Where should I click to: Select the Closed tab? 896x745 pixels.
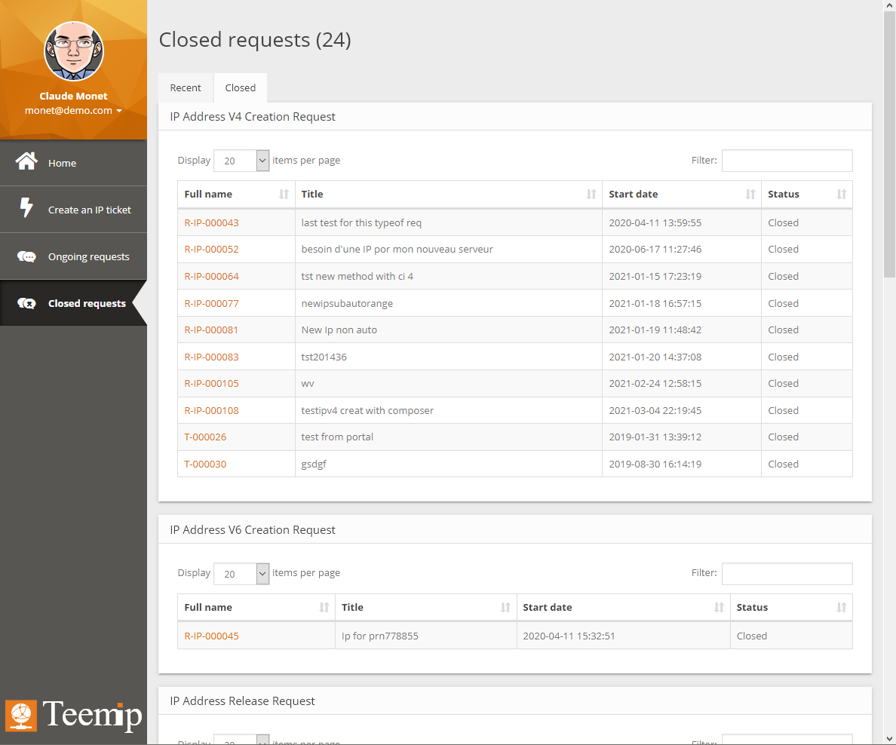pyautogui.click(x=240, y=88)
